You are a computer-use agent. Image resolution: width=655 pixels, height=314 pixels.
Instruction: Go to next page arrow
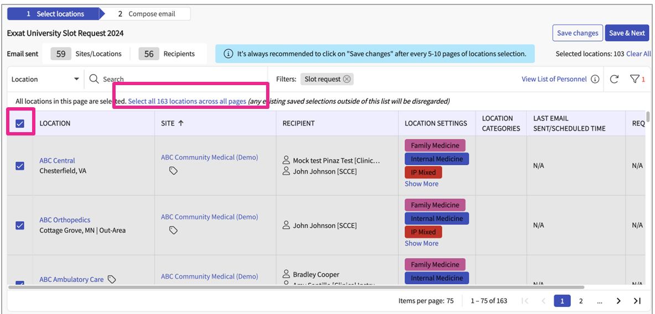[618, 301]
